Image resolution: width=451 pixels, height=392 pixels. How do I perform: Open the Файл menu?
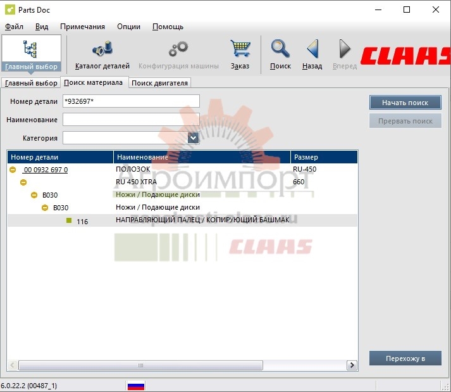coord(14,27)
